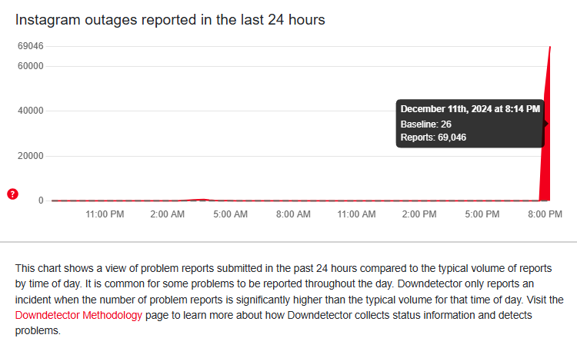Select the 5:00 PM axis label
Viewport: 577px width, 348px height.
[x=482, y=214]
